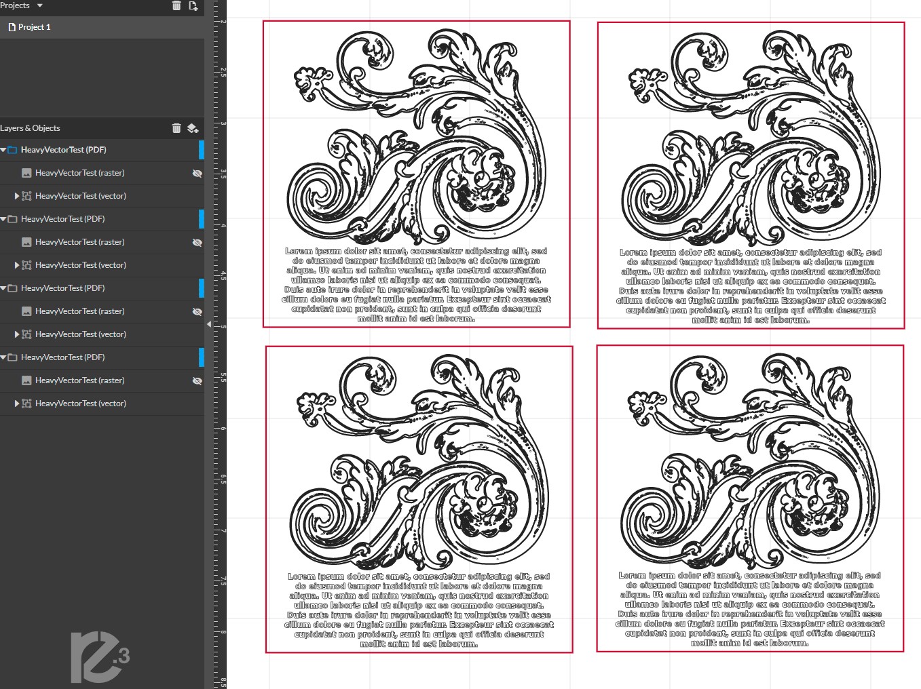
Task: Select Project 1 in the projects list
Action: (34, 27)
